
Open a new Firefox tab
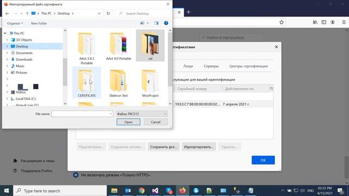(188, 12)
